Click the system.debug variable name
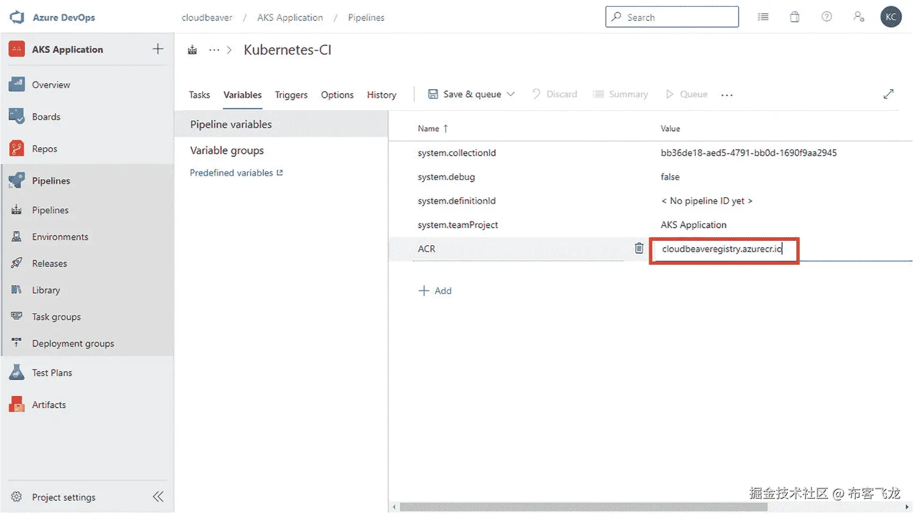Image resolution: width=914 pixels, height=514 pixels. [x=446, y=177]
